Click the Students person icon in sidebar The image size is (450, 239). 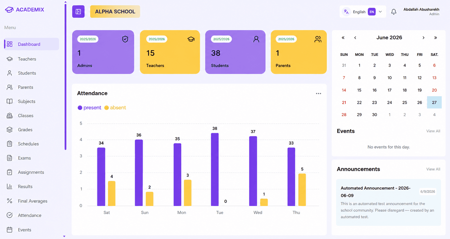point(10,73)
